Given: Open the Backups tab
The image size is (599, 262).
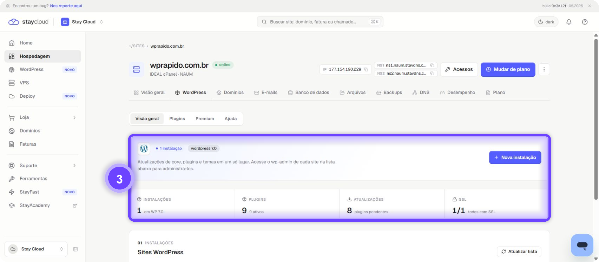Looking at the screenshot, I should coord(389,92).
